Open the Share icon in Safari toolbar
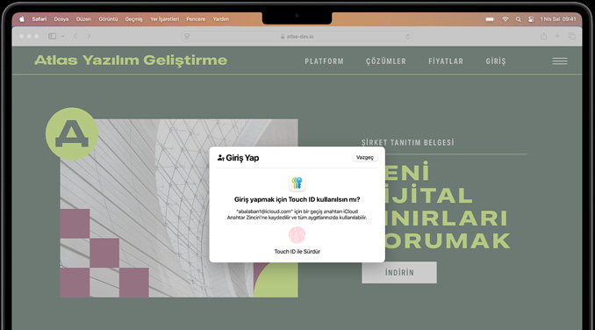 pos(544,36)
